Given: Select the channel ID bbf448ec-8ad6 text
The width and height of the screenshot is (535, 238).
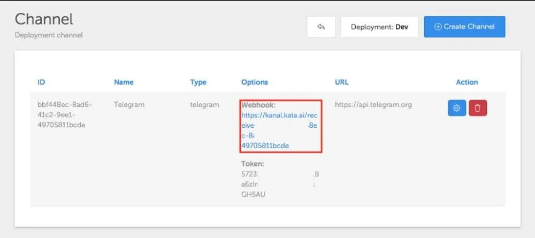Looking at the screenshot, I should 65,115.
